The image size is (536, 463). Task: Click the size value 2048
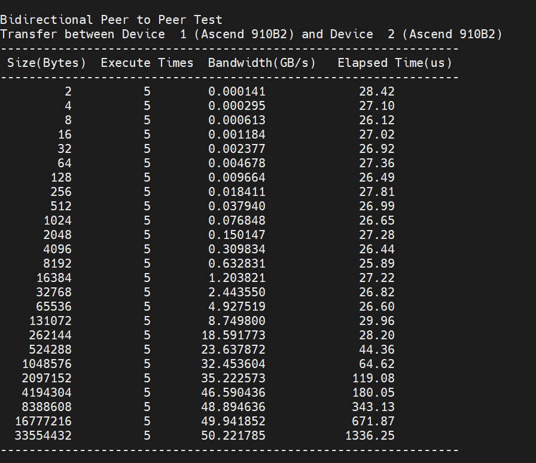pos(57,235)
